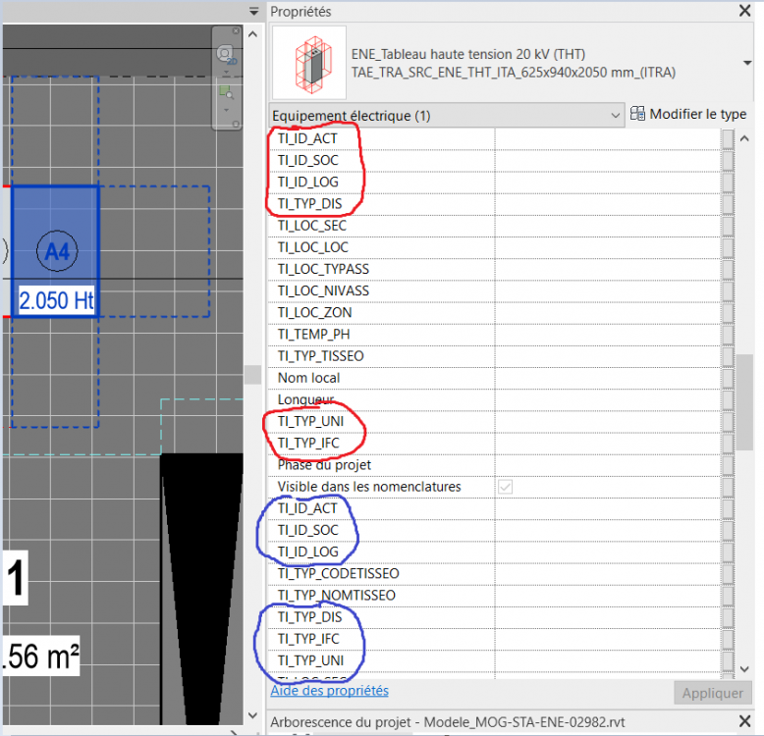Click the Nom local value field
This screenshot has width=764, height=736.
608,378
